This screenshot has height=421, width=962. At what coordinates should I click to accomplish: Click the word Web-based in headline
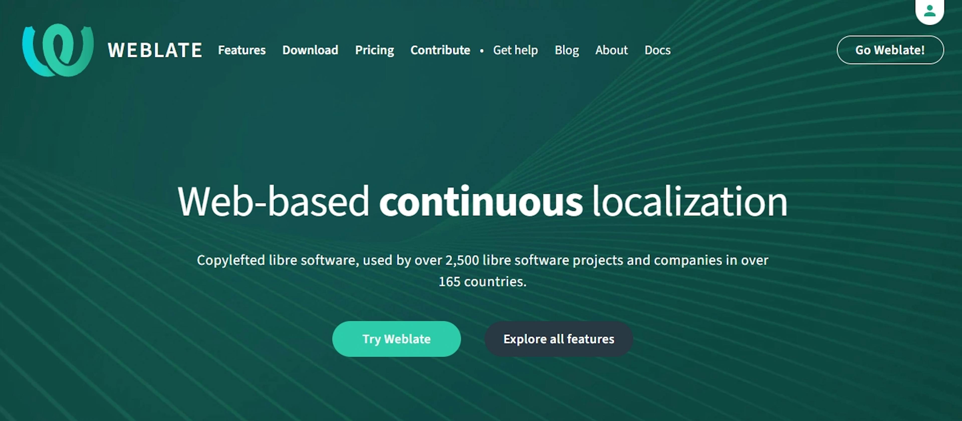pos(273,202)
